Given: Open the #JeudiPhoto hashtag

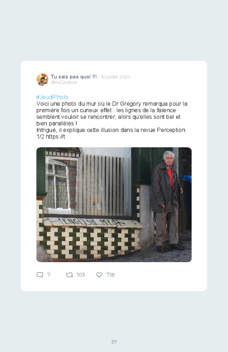Looking at the screenshot, I should pyautogui.click(x=52, y=97).
